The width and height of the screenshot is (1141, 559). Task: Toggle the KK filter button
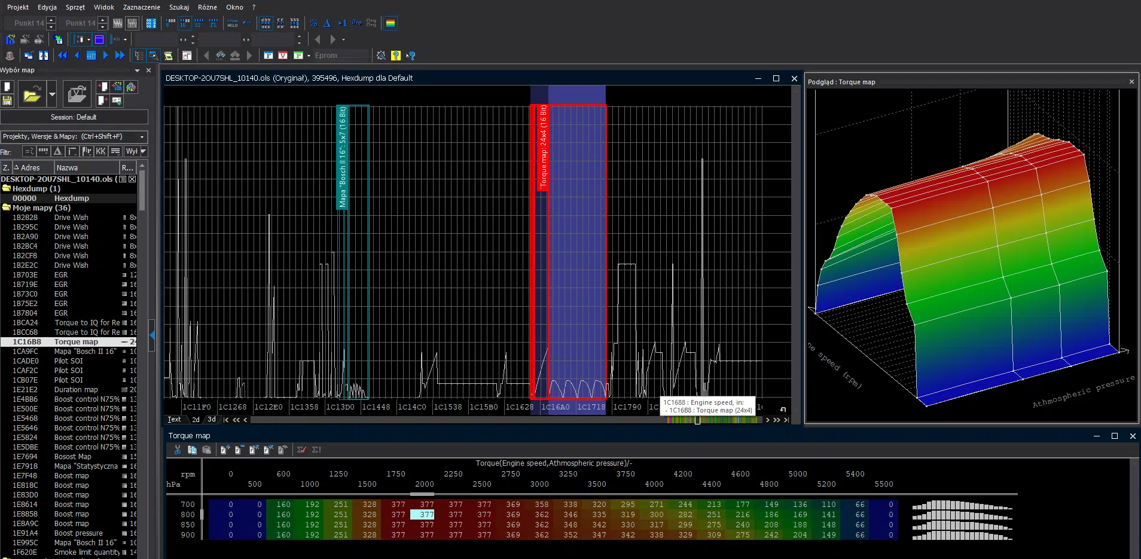coord(100,151)
